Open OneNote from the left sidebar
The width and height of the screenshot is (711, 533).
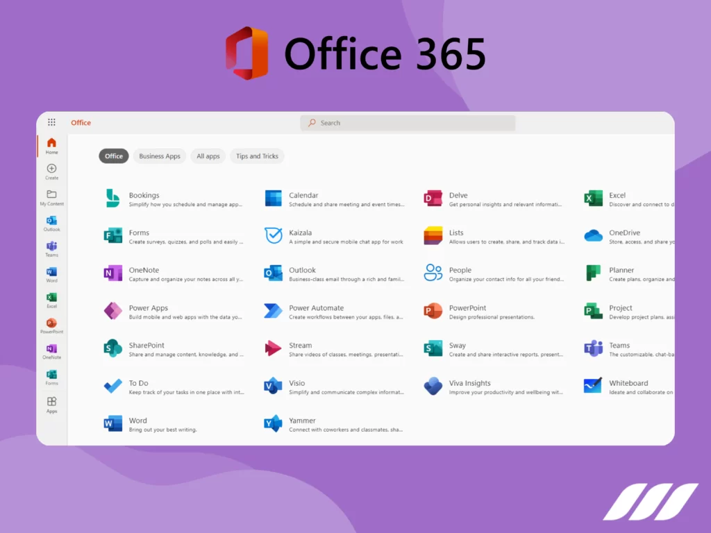coord(51,350)
